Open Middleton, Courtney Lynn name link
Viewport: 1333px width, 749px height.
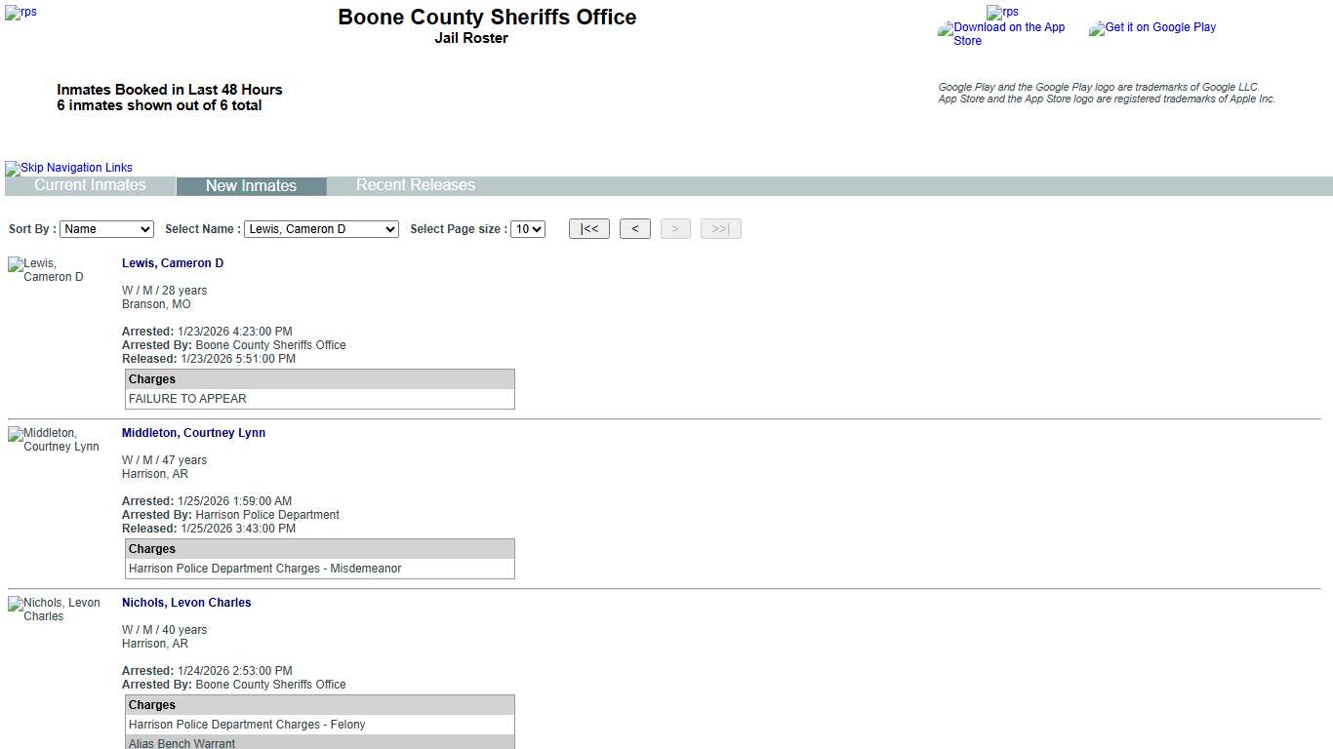click(193, 433)
